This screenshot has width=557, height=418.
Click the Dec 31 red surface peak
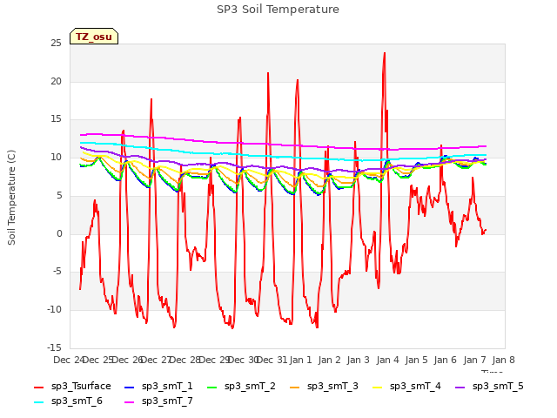point(268,73)
